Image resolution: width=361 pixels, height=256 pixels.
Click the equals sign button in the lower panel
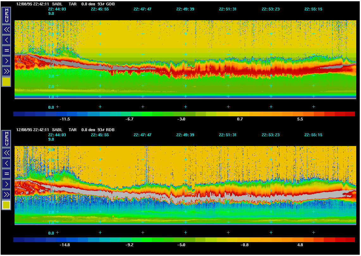coord(6,174)
